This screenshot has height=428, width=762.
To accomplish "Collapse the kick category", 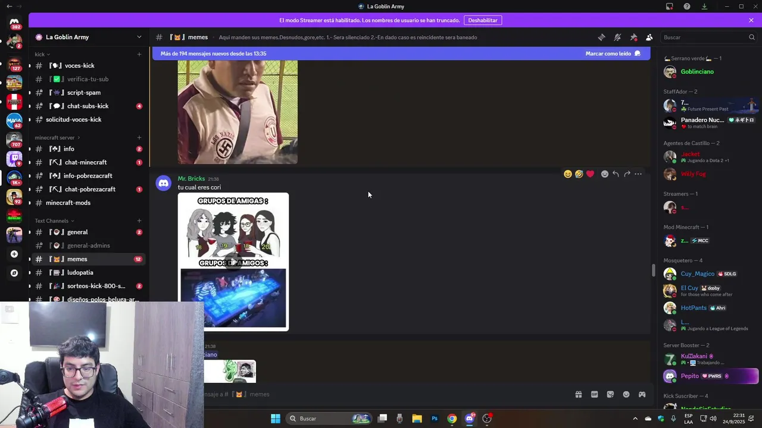I will [x=42, y=54].
